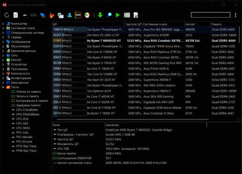Launch the flame stability test icon
Image resolution: width=242 pixels, height=174 pixels.
(x=52, y=15)
